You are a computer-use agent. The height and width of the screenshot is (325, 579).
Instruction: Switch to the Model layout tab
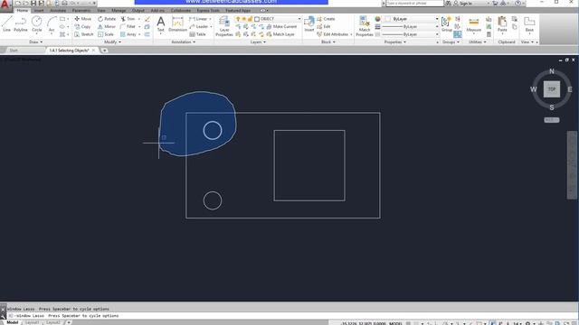tap(12, 322)
